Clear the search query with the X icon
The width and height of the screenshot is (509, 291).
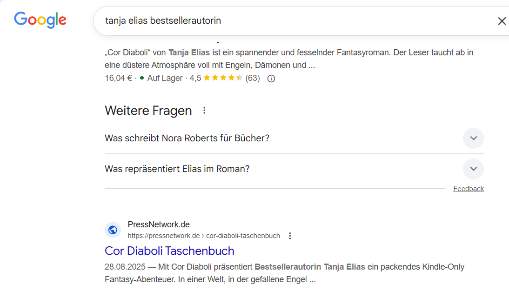click(x=502, y=21)
